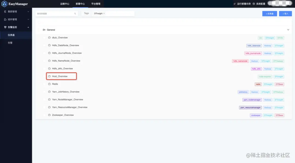The width and height of the screenshot is (295, 163).
Task: Click the +仪表盘 button
Action: tap(270, 14)
